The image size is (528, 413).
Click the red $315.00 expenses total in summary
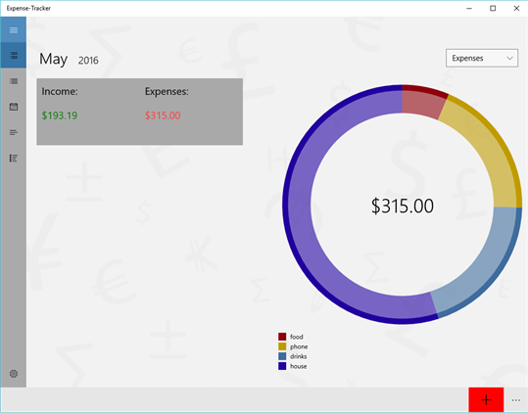coord(163,115)
